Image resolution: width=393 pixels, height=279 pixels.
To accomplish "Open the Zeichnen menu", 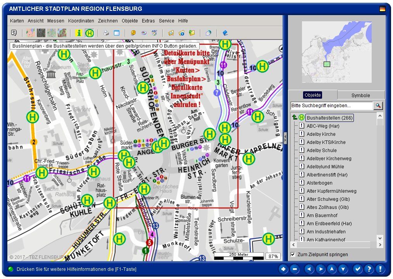I will (x=108, y=21).
